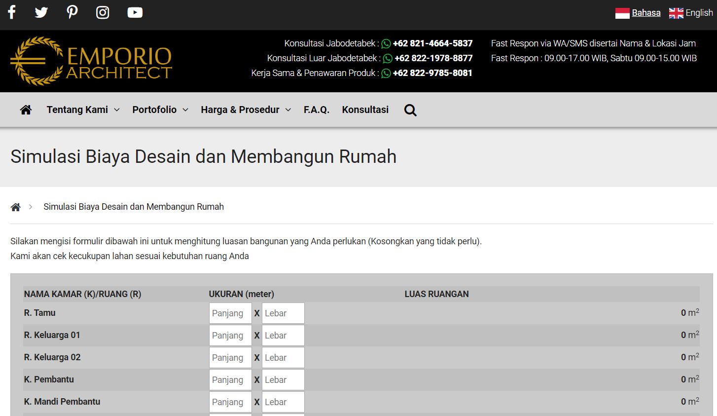The width and height of the screenshot is (717, 416).
Task: Click the Indonesian flag icon
Action: click(x=622, y=13)
